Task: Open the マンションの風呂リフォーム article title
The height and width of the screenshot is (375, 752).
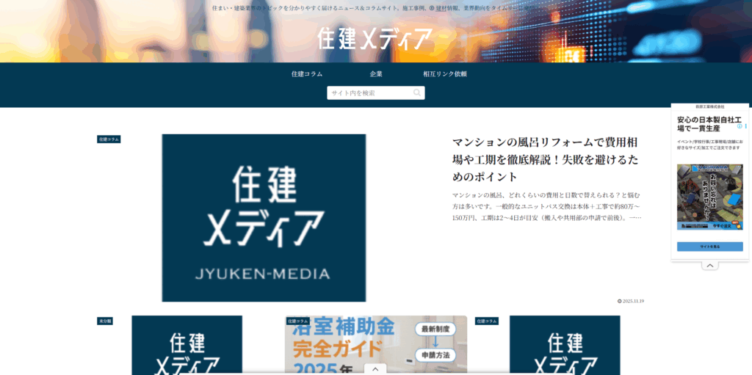Action: click(546, 159)
